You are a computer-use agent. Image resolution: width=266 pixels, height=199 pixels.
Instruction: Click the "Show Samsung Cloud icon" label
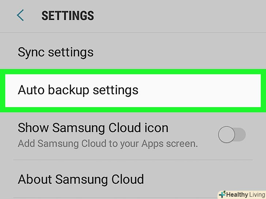coord(93,128)
